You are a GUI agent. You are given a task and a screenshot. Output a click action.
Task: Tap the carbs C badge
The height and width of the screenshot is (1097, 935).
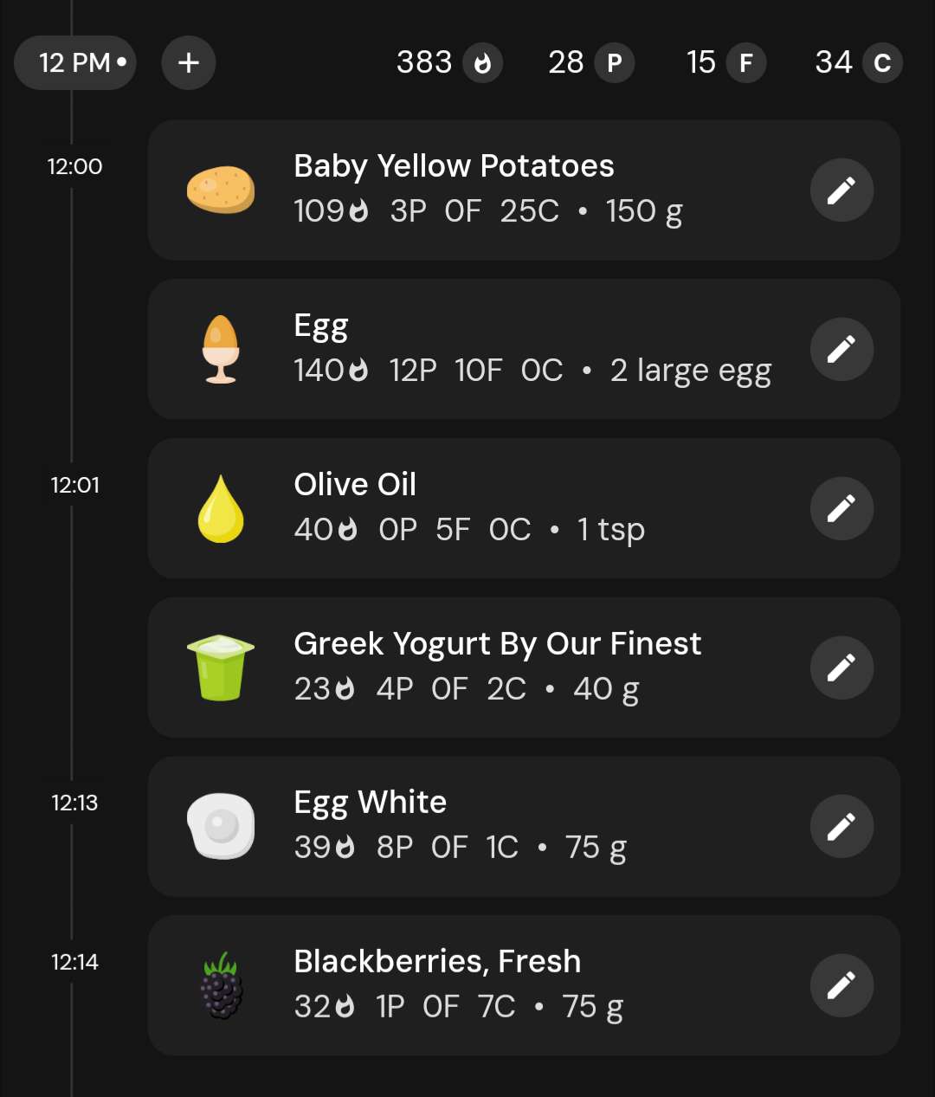tap(882, 63)
